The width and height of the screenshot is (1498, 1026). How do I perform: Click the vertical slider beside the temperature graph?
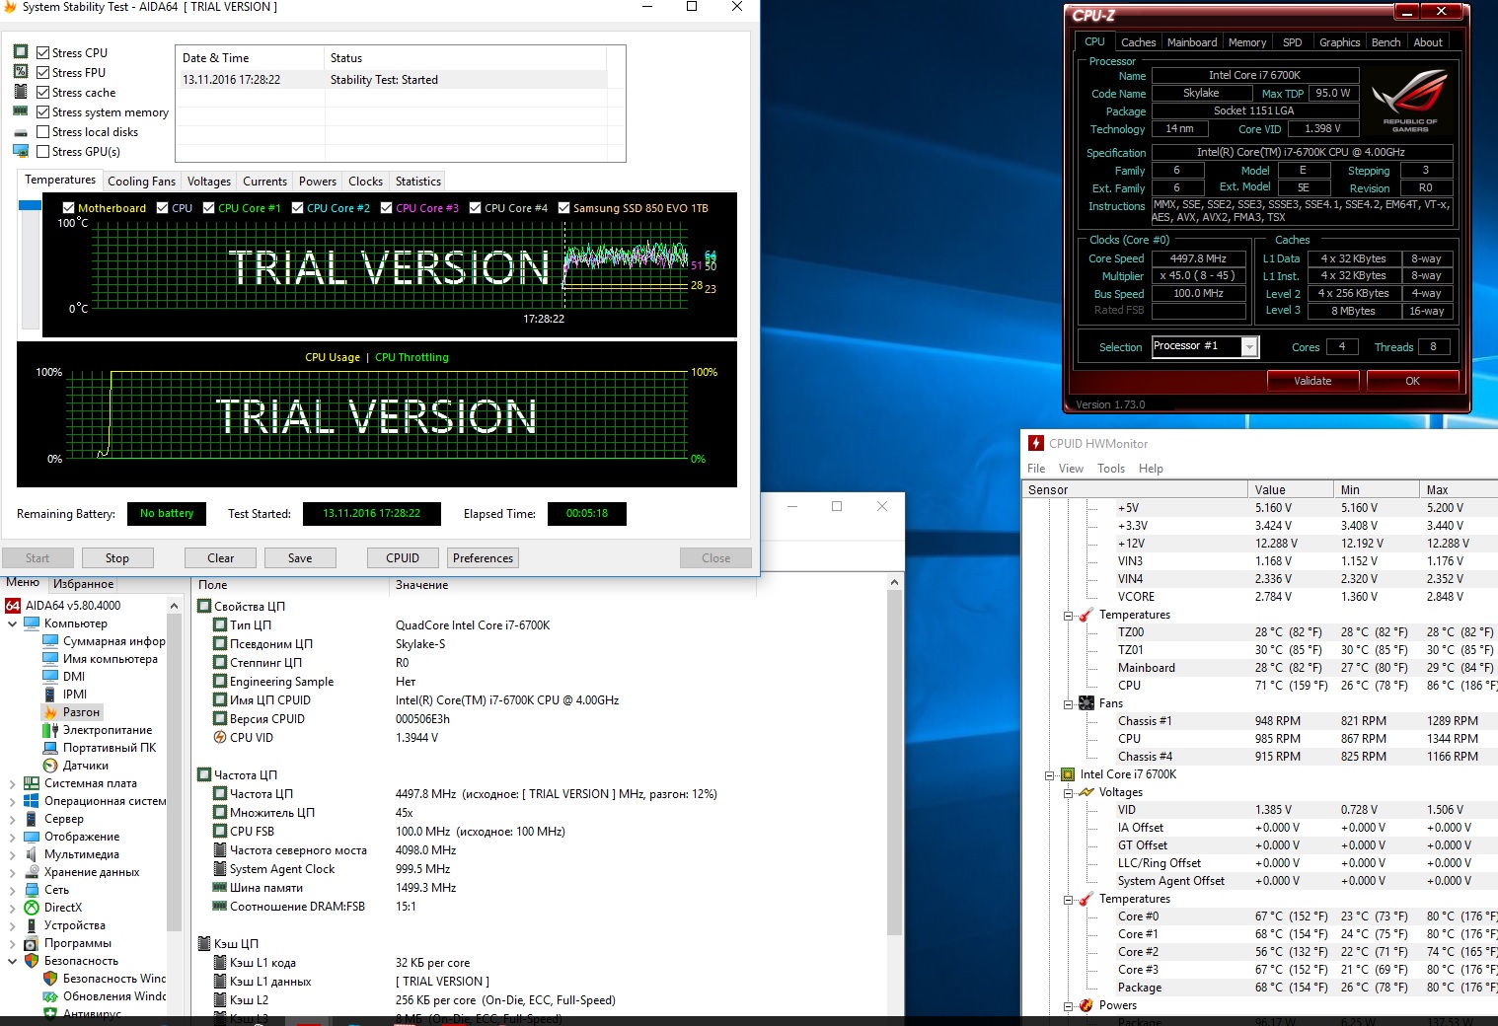click(x=30, y=264)
